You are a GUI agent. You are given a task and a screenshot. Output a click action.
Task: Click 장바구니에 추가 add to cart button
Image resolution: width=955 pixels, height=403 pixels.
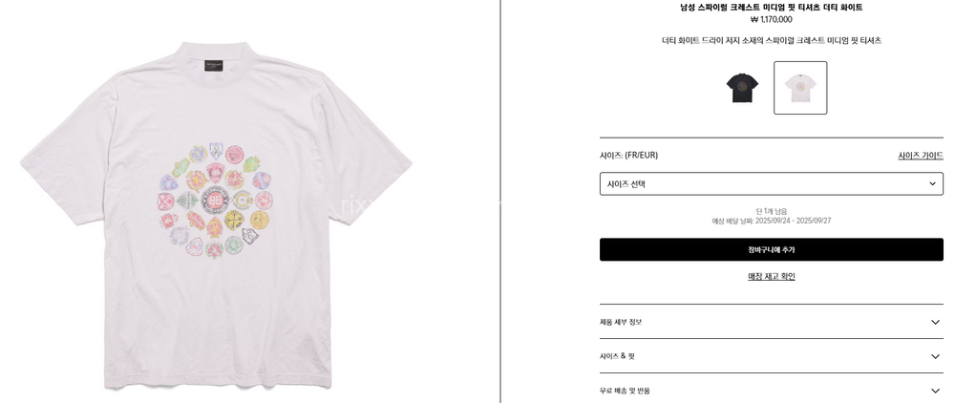(x=771, y=249)
